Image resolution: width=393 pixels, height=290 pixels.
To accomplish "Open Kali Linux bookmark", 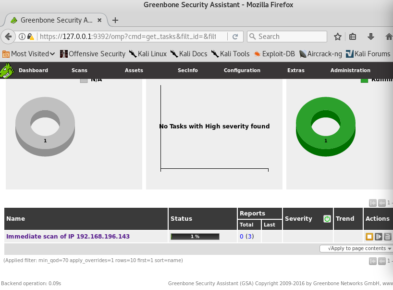I will click(148, 54).
